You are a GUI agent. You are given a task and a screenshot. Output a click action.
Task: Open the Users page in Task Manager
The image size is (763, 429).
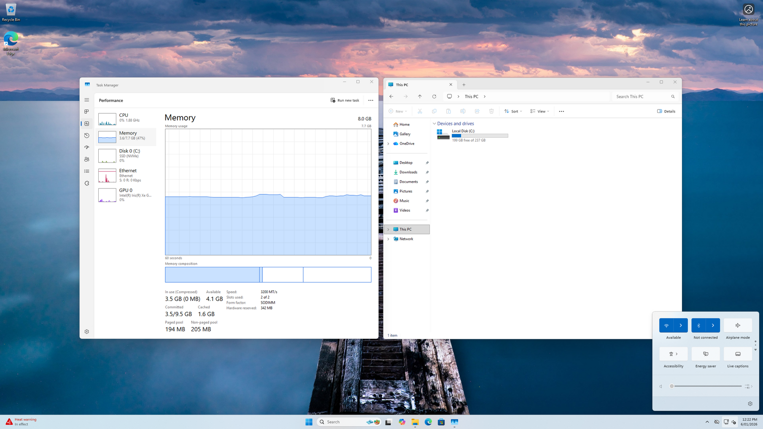87,159
